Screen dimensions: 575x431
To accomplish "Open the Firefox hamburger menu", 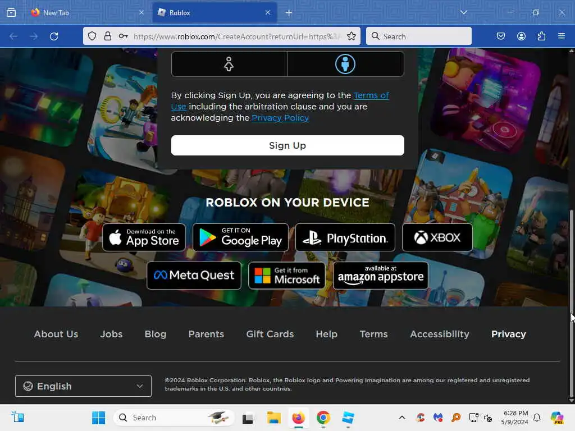I will point(562,36).
